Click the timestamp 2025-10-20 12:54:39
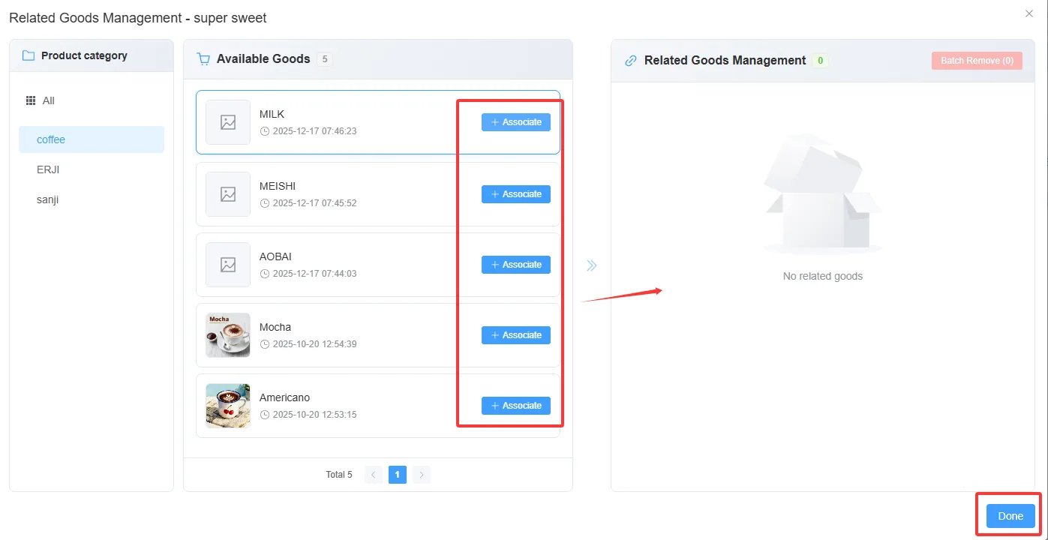This screenshot has width=1048, height=540. pyautogui.click(x=314, y=344)
